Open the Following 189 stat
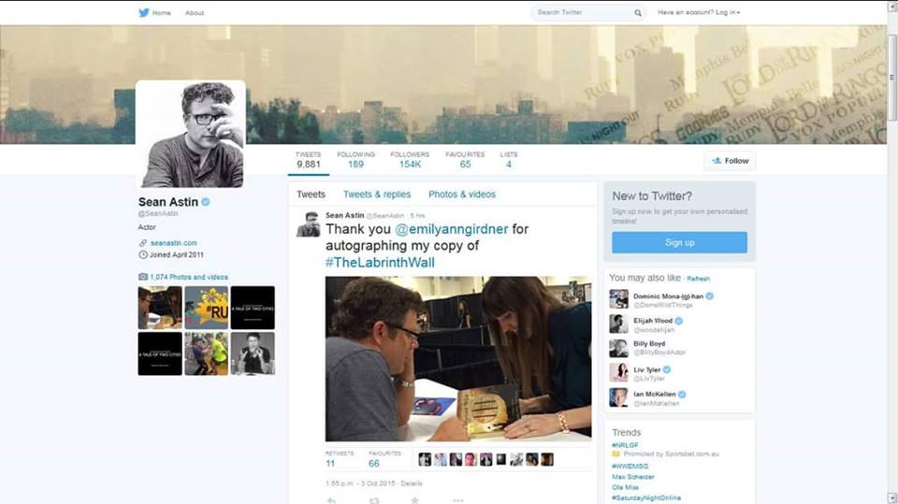The width and height of the screenshot is (898, 504). point(355,160)
